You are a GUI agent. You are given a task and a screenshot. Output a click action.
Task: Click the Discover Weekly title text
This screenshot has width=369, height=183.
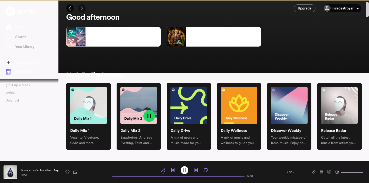286,130
